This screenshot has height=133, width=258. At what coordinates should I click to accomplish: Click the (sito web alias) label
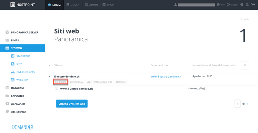(196, 89)
